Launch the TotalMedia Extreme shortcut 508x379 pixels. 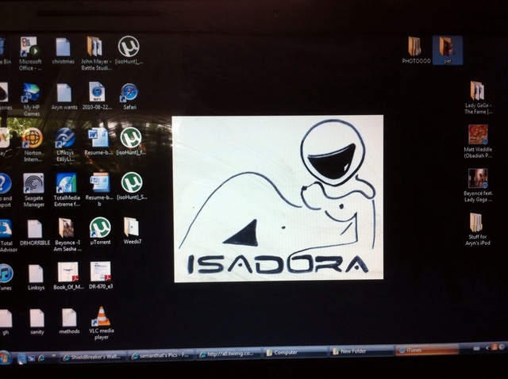67,183
